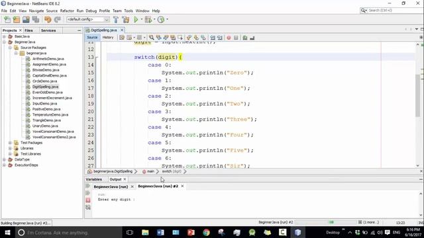This screenshot has height=238, width=424.
Task: Click the Last Edit icon in editor toolbar
Action: (x=122, y=38)
